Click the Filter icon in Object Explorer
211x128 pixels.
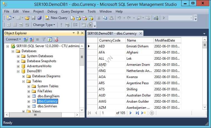[x=44, y=40]
